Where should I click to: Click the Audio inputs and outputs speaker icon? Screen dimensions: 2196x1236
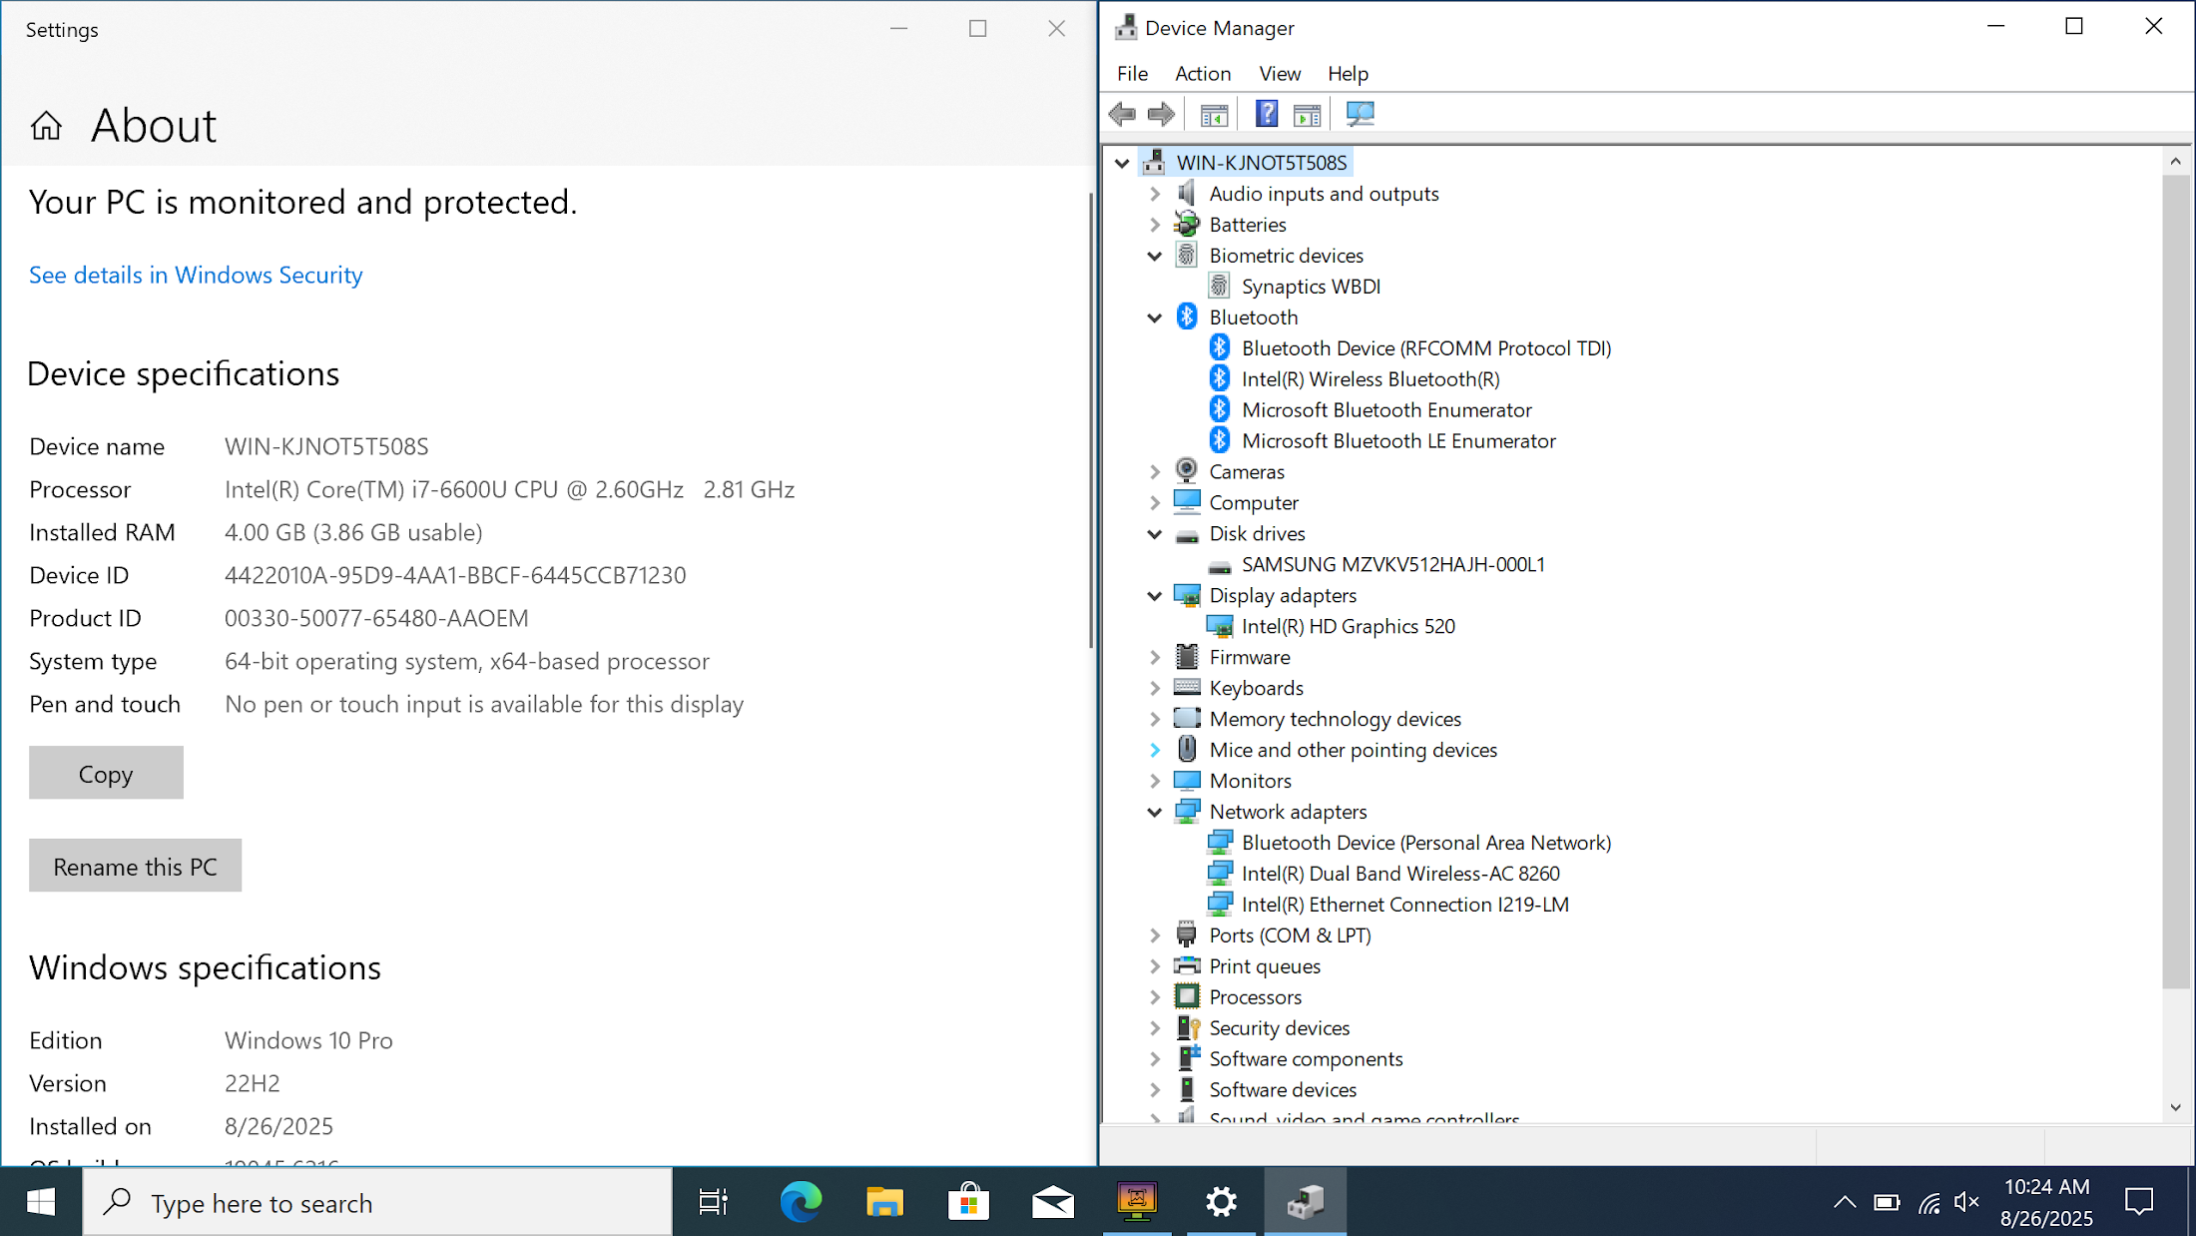[x=1187, y=193]
